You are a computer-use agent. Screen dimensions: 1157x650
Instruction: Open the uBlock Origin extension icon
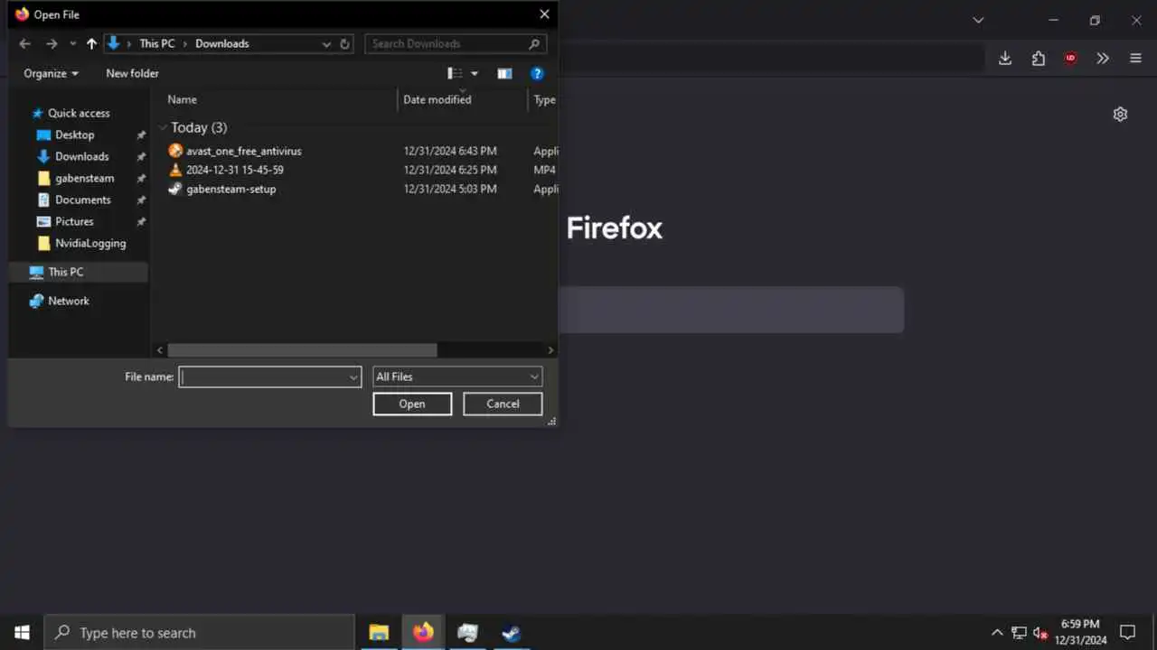tap(1070, 58)
